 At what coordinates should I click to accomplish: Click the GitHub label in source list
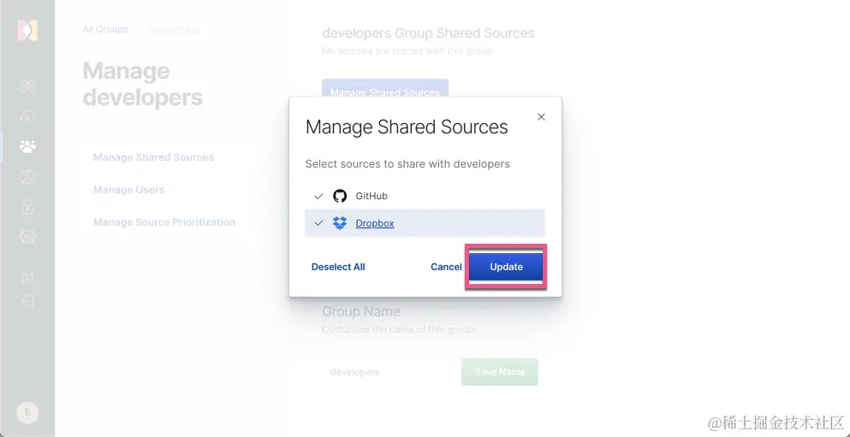pos(372,196)
